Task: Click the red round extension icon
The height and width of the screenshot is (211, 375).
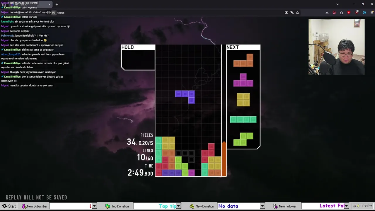Action: (x=334, y=13)
